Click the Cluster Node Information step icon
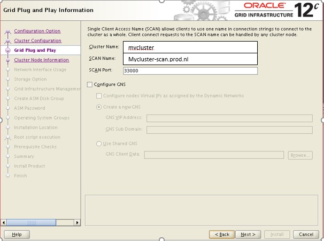324x241 pixels. (x=7, y=60)
